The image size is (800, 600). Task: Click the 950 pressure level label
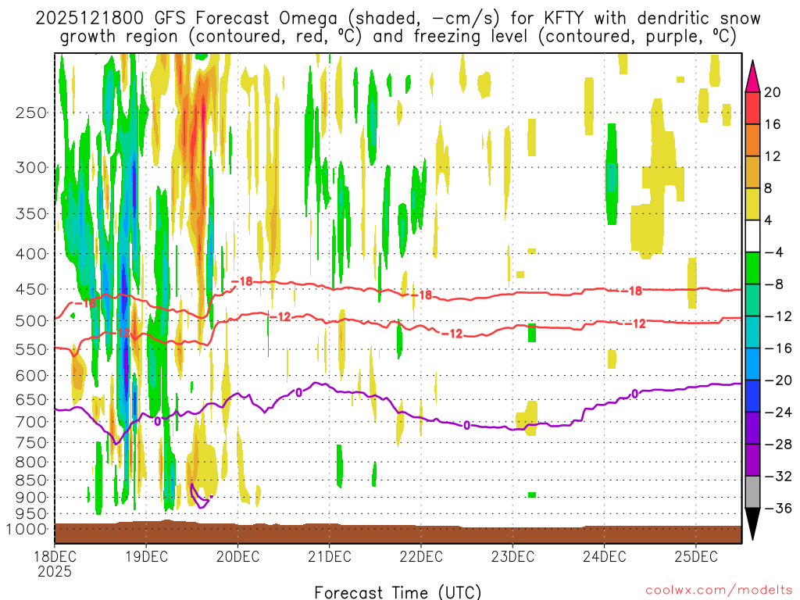[31, 514]
